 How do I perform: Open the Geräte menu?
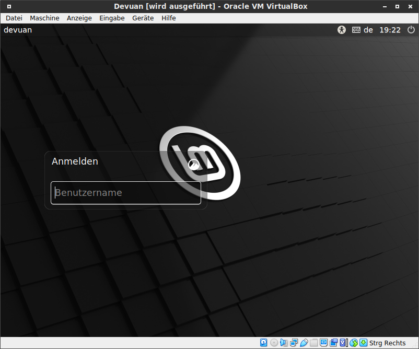(143, 18)
